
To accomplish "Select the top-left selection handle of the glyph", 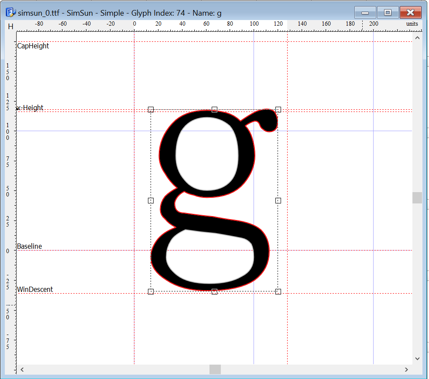I will tap(151, 109).
